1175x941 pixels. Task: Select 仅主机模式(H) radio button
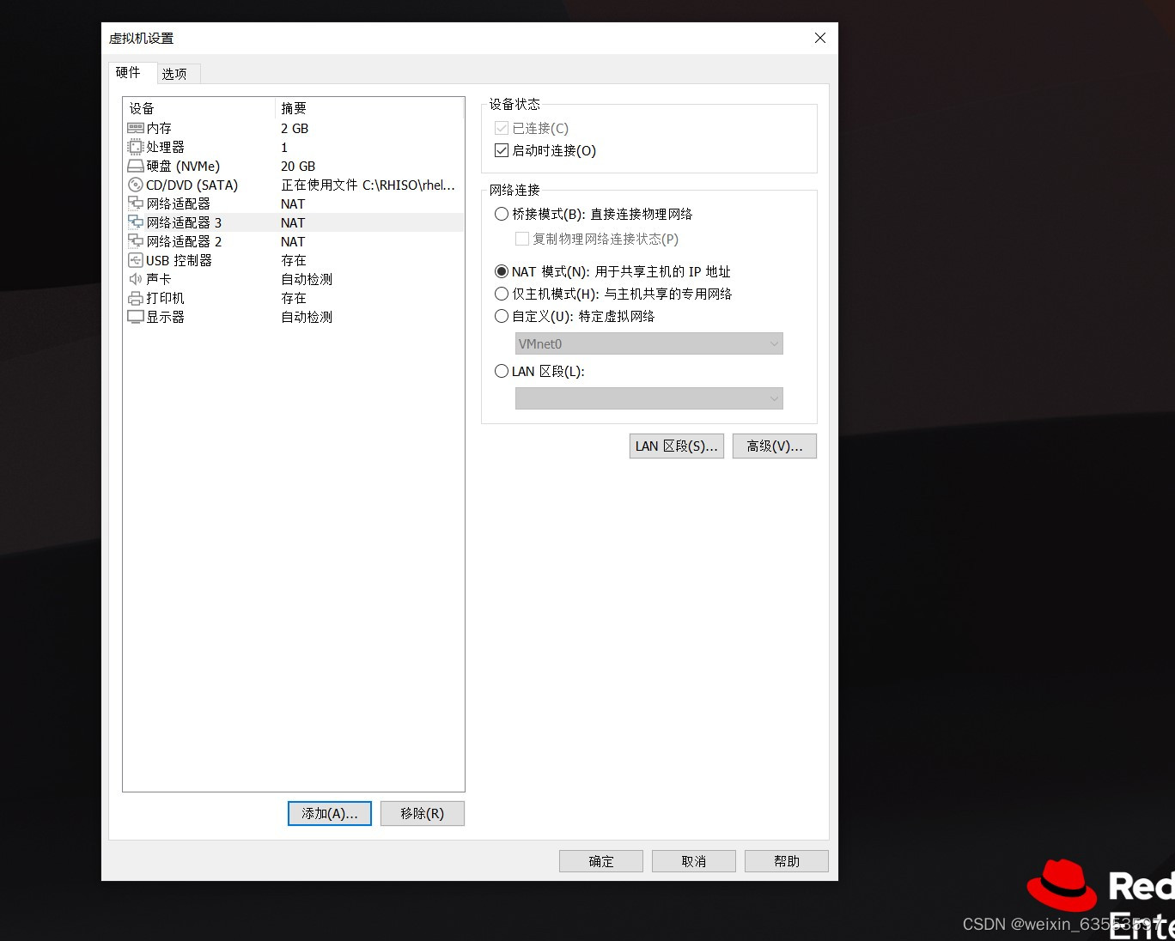502,294
